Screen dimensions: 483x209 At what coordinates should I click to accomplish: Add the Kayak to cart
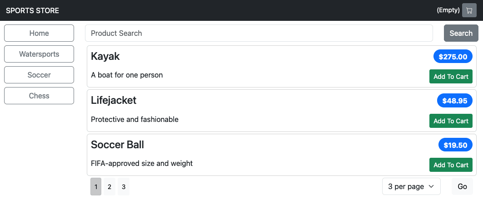(451, 77)
